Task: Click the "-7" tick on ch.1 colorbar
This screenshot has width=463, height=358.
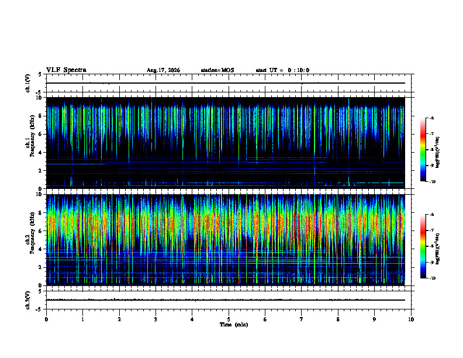Action: coord(431,134)
